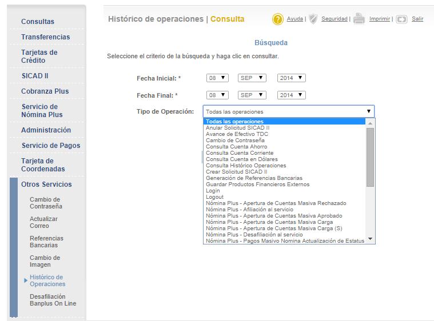This screenshot has width=434, height=321.
Task: Pick Guardar Productos Financieros Externos option
Action: 284,184
